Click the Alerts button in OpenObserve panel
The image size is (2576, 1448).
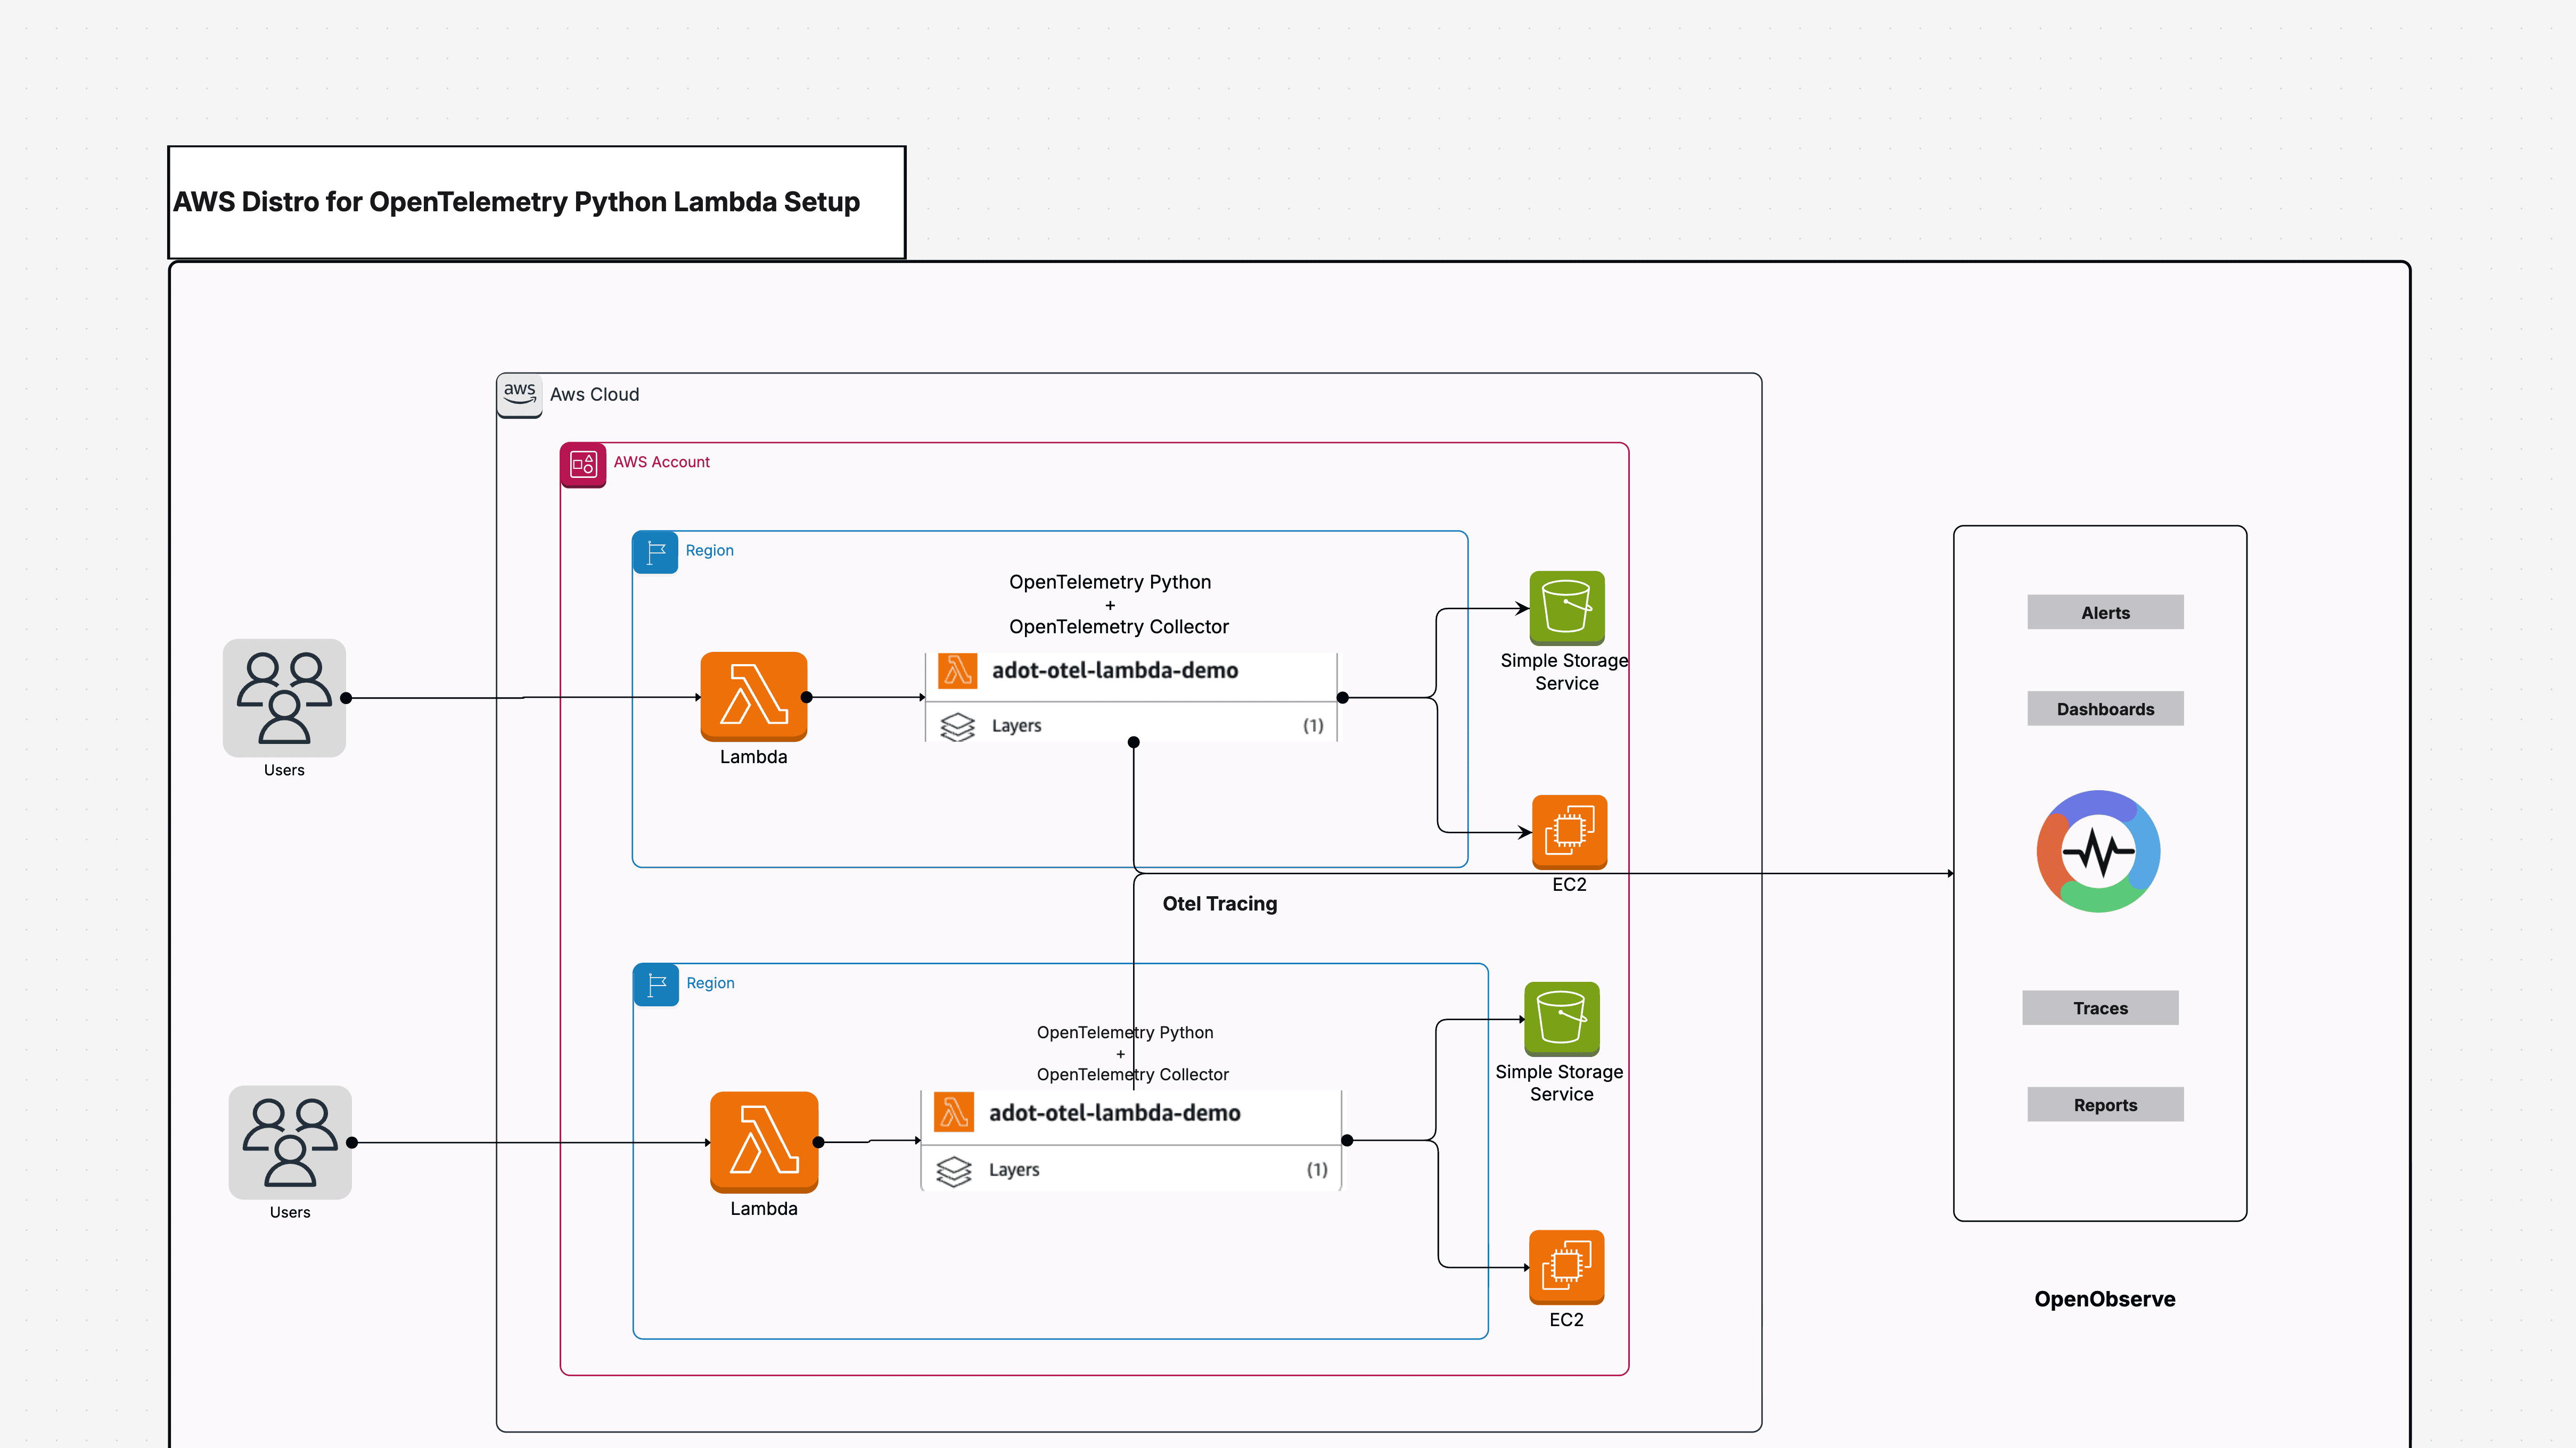tap(2105, 611)
